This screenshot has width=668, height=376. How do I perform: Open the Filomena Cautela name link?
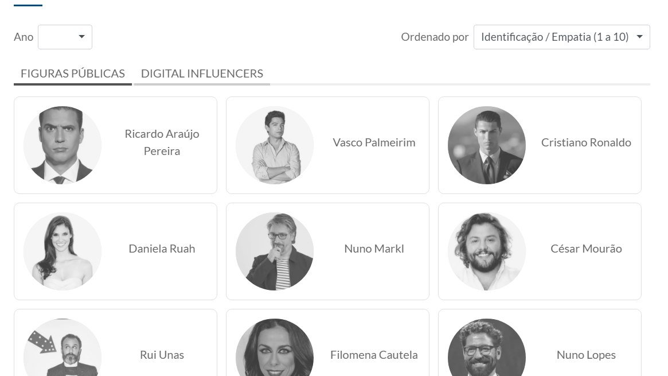(374, 355)
